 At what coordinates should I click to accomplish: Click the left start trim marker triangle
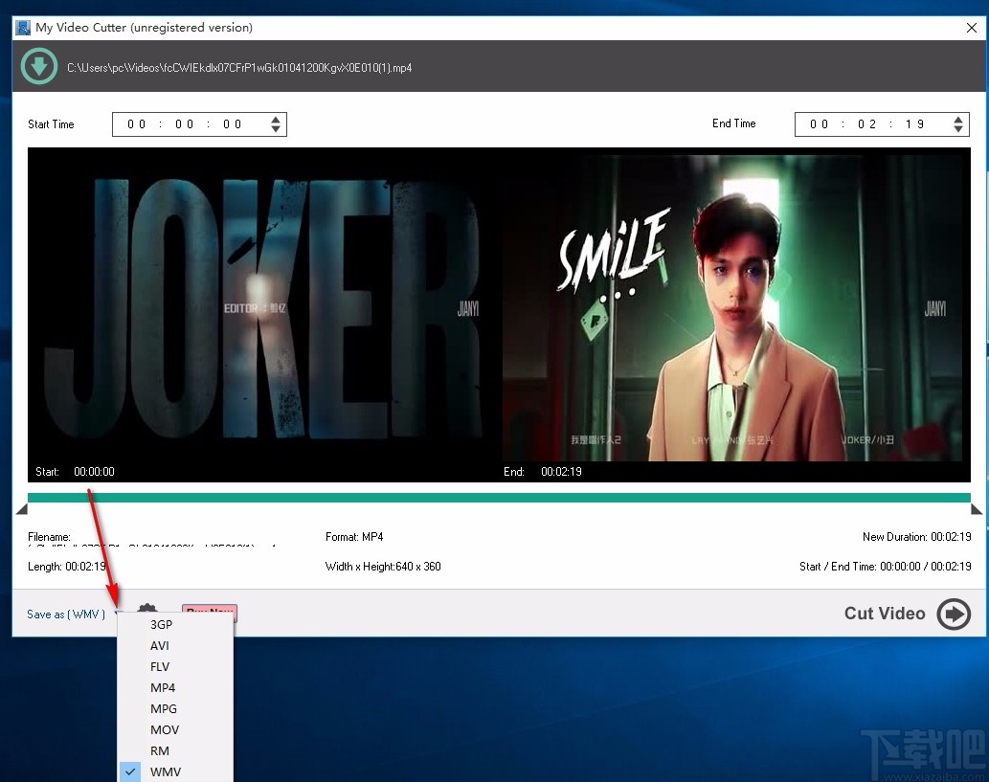point(21,509)
